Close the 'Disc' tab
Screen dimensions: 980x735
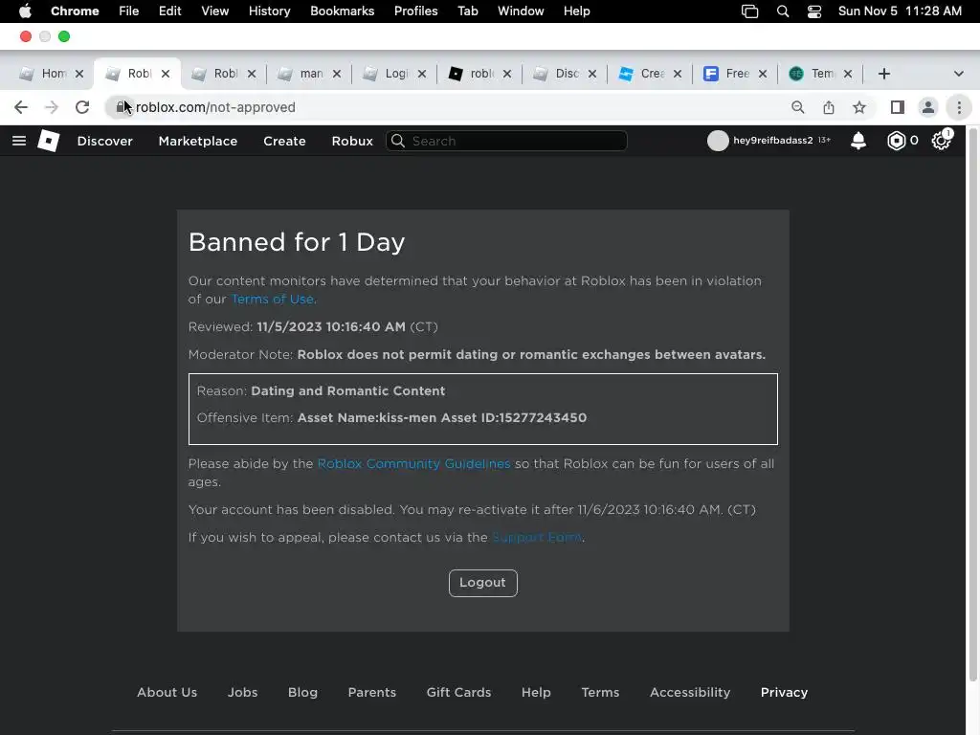click(591, 74)
